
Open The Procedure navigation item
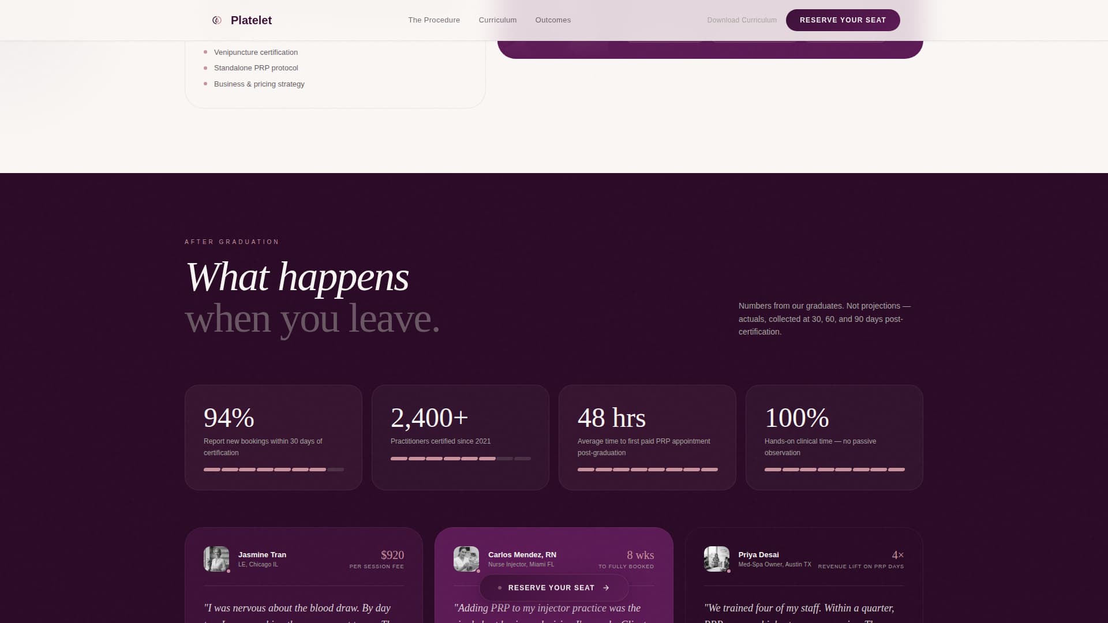tap(434, 20)
